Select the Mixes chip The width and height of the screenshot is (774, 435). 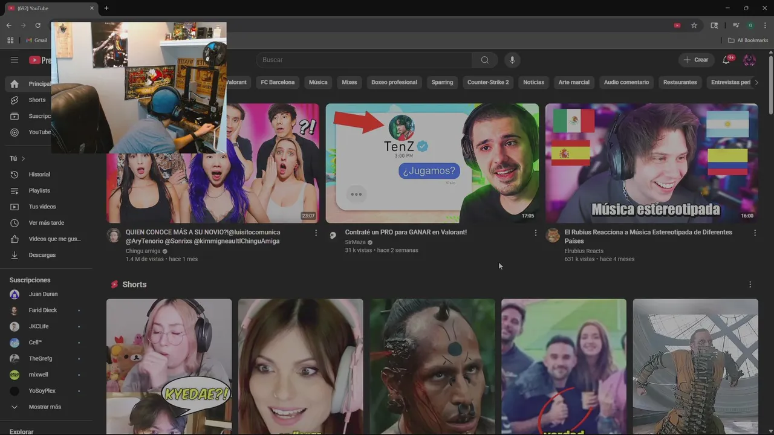pyautogui.click(x=350, y=82)
